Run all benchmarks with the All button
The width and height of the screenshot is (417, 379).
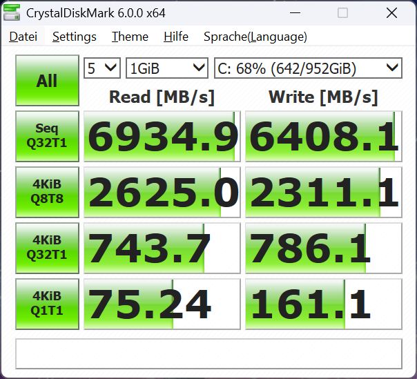click(48, 80)
